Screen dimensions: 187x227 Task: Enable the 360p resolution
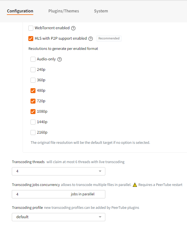33,80
